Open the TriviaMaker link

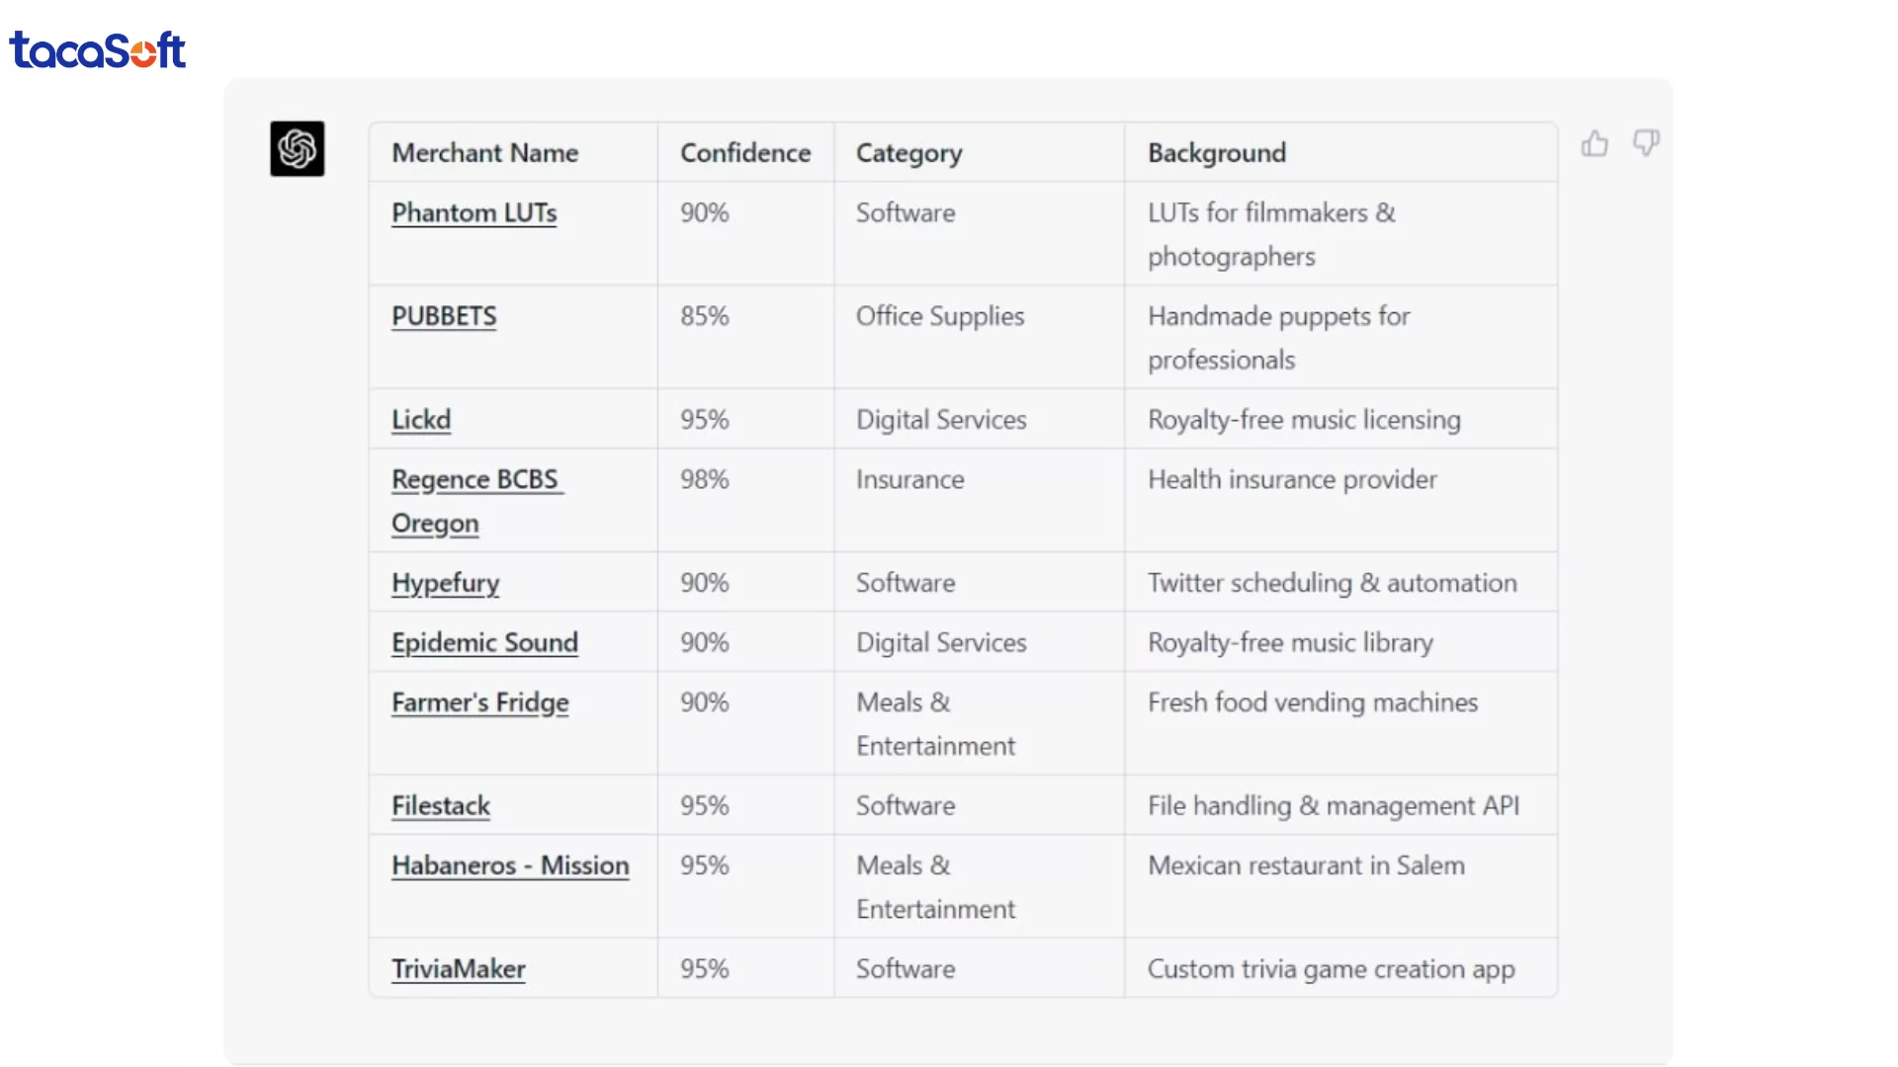pyautogui.click(x=458, y=969)
